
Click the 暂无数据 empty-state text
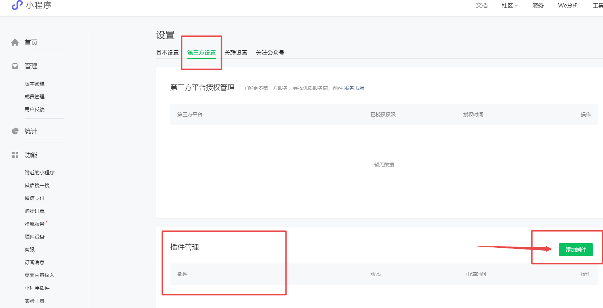click(x=384, y=165)
